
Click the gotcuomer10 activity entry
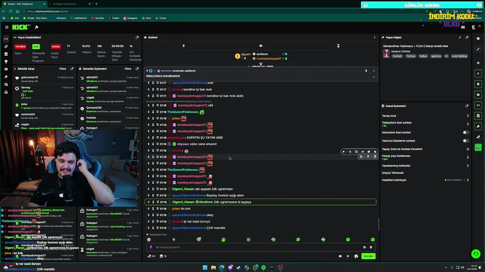point(44,79)
